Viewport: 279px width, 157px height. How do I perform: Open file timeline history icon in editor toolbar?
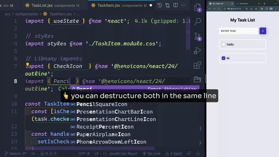click(160, 5)
